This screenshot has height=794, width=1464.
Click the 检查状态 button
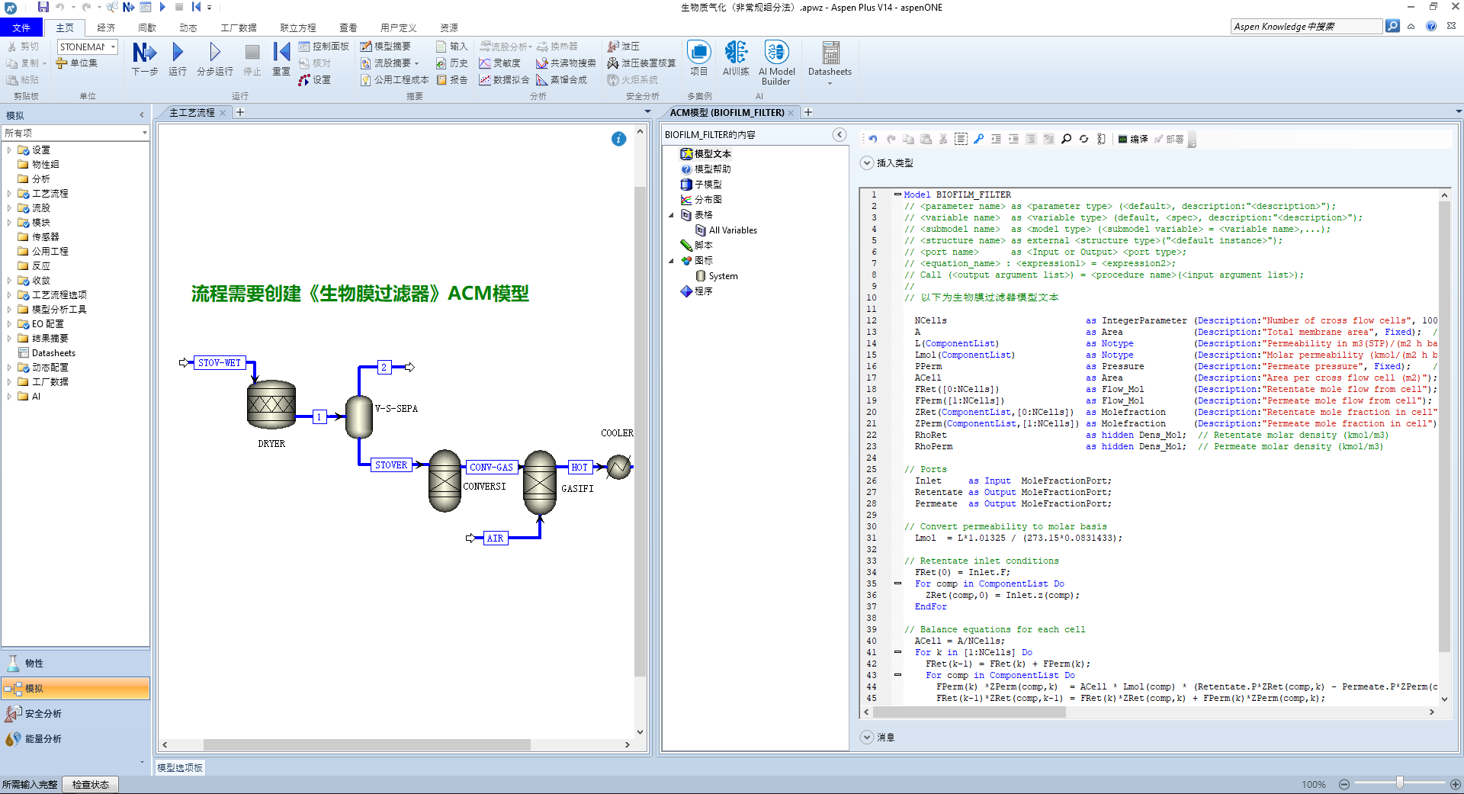pos(91,784)
